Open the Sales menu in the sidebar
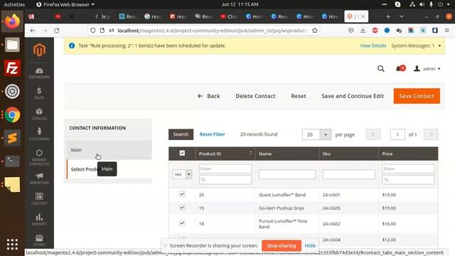Viewport: 455px width, 256px height. pos(39,93)
